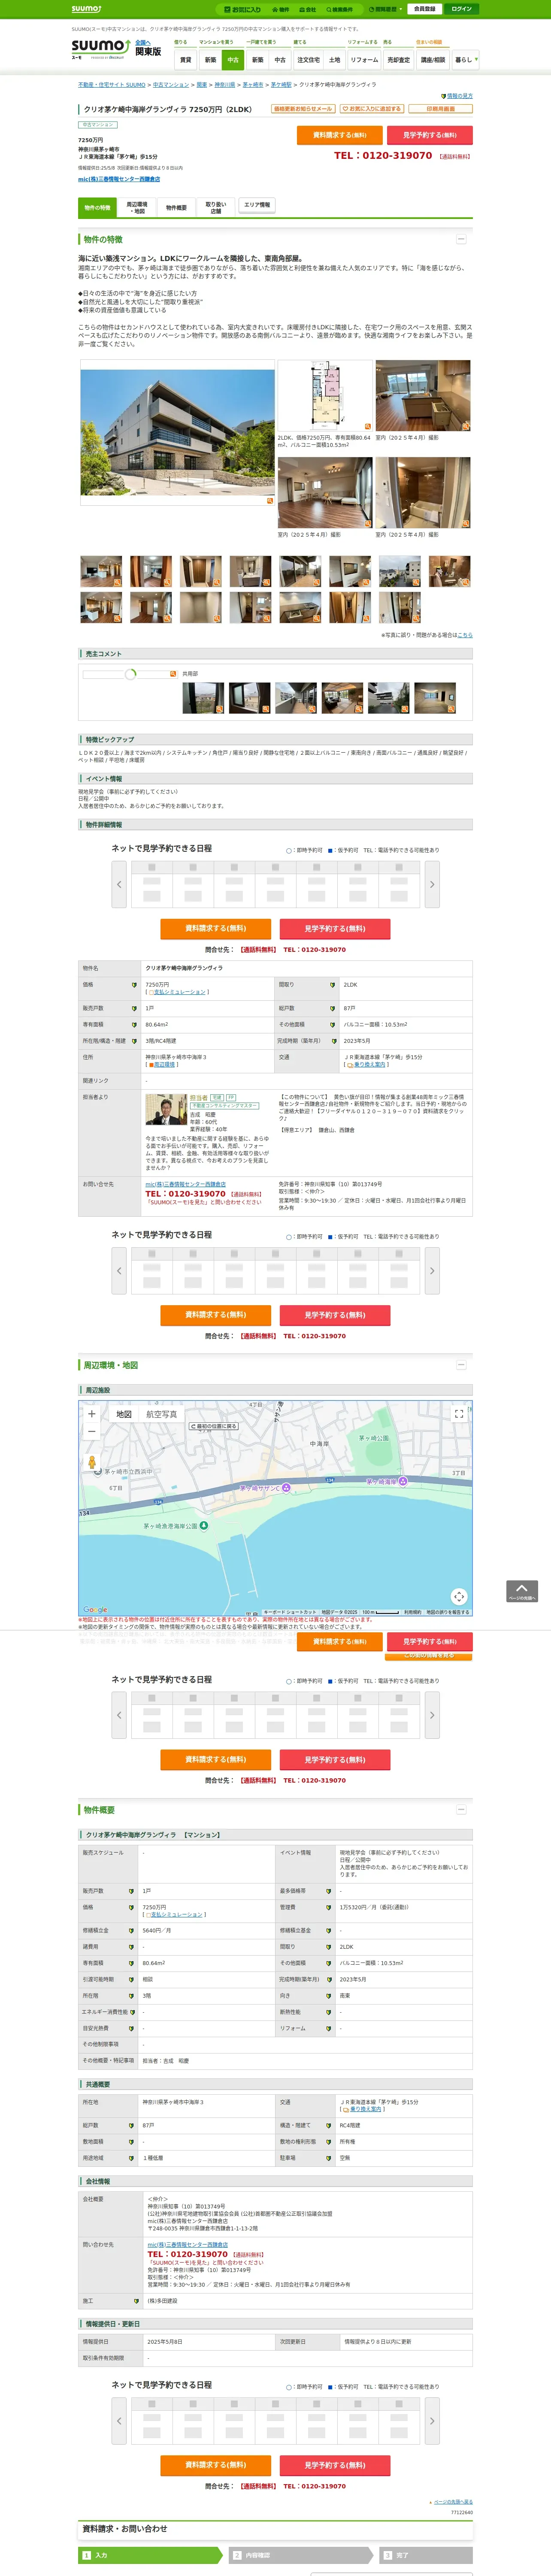Click top orange 資料請求する(無料) button
This screenshot has height=2576, width=551.
[340, 135]
